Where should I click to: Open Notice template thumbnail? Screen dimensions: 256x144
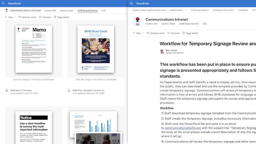coord(34,127)
